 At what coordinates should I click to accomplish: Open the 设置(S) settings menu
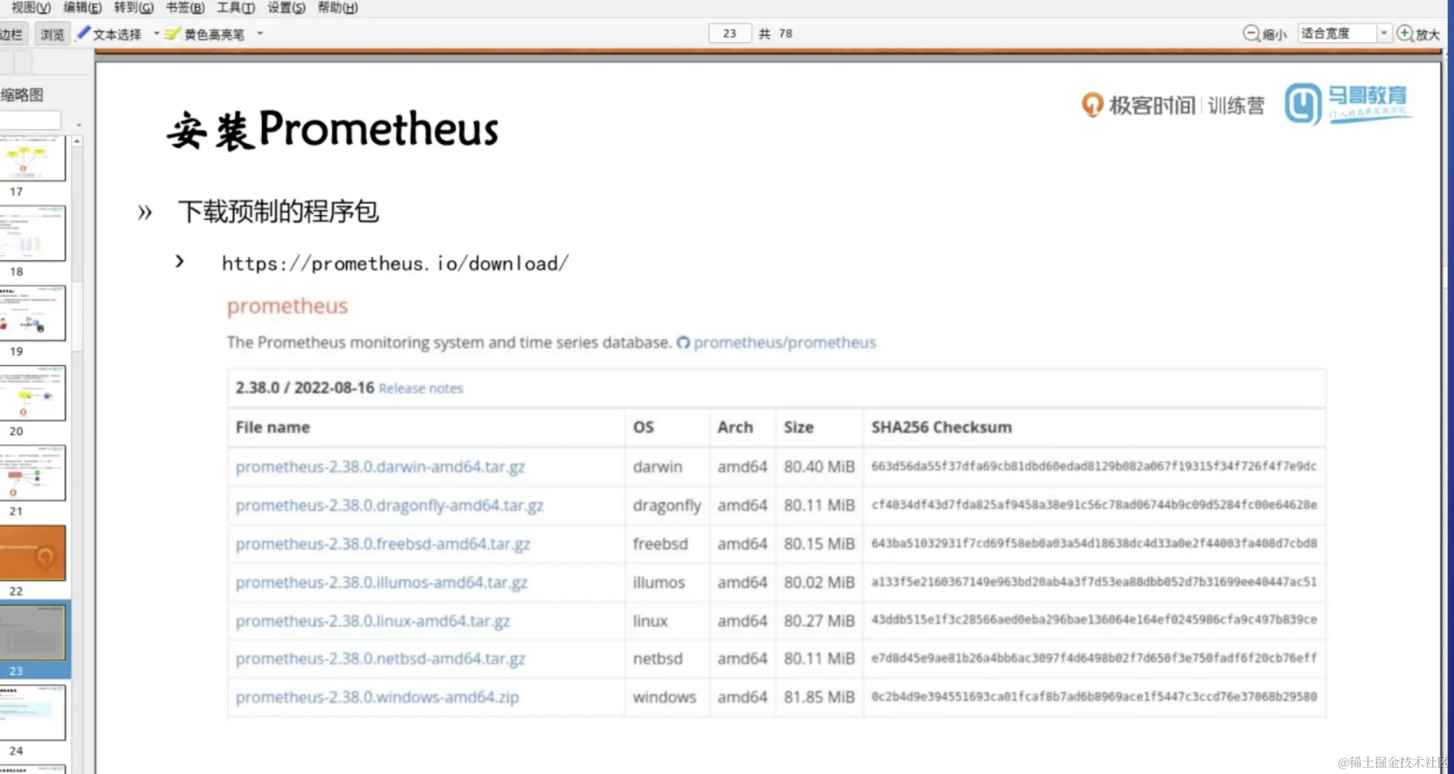(286, 8)
